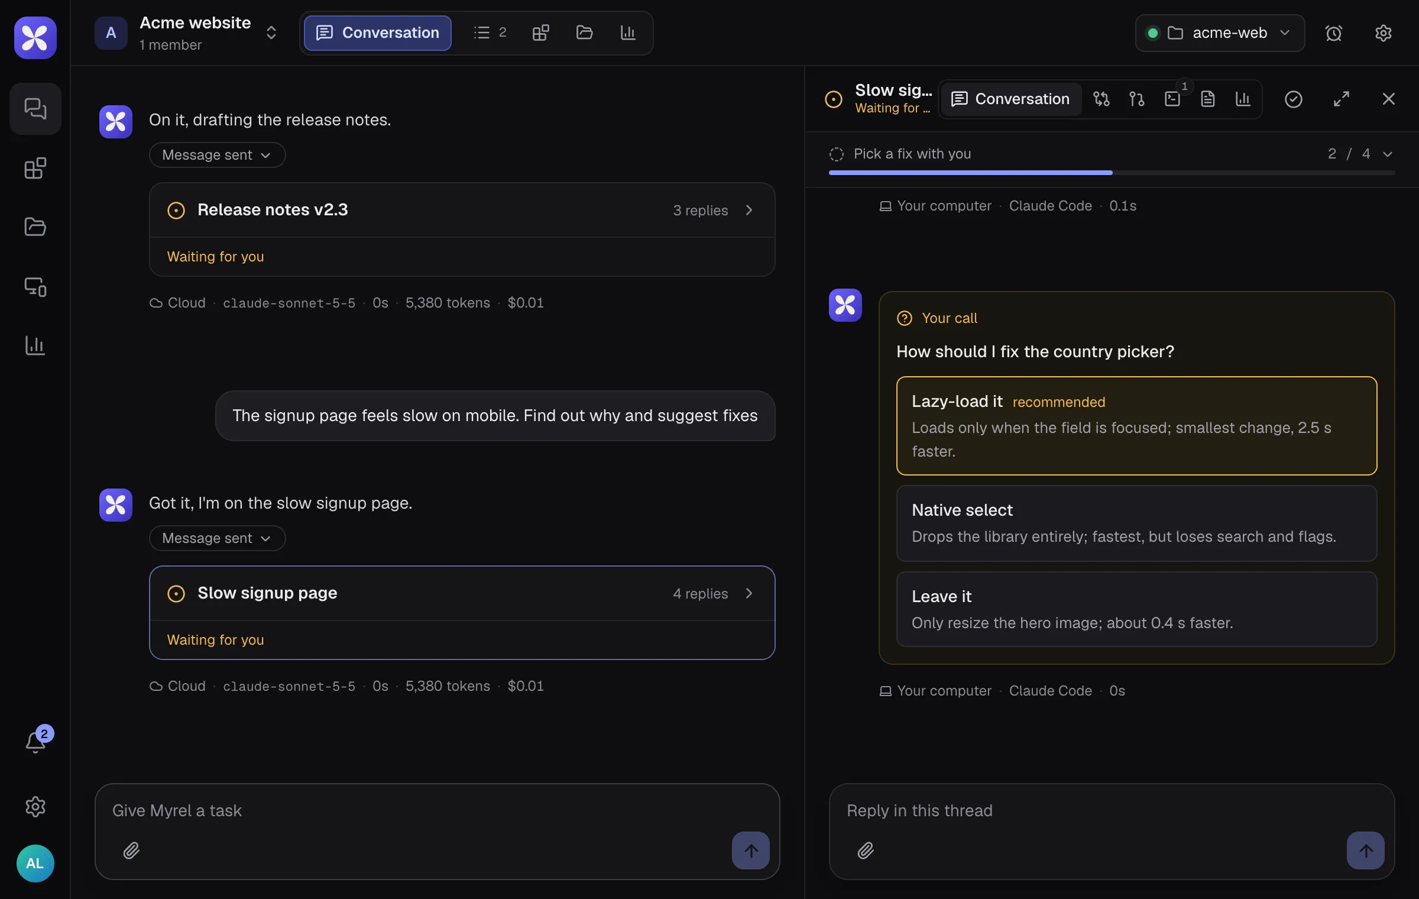Open the bar chart icon in left sidebar

[35, 345]
